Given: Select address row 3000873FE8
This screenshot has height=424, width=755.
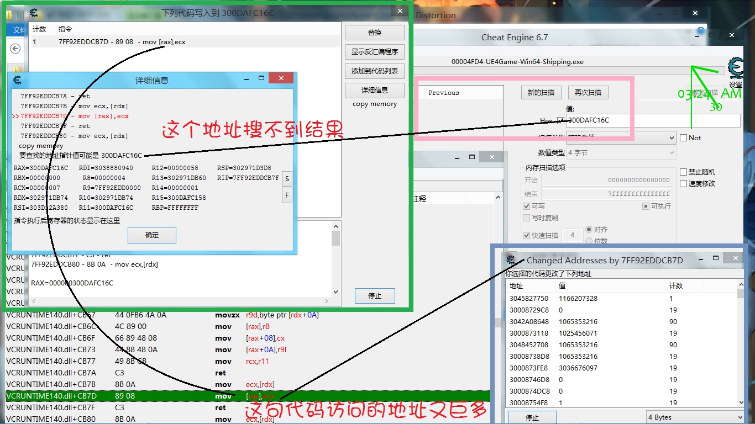Looking at the screenshot, I should click(621, 368).
